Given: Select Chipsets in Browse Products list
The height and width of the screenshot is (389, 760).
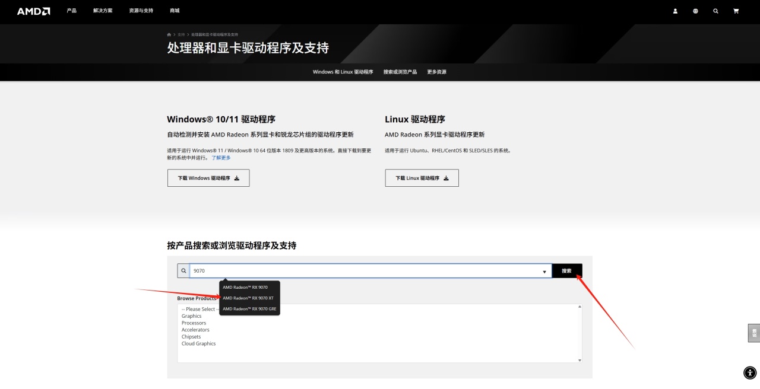Looking at the screenshot, I should click(191, 337).
